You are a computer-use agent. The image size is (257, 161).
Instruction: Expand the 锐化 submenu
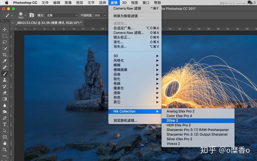coord(135,79)
